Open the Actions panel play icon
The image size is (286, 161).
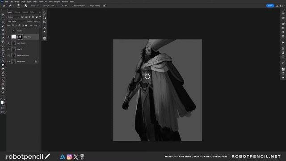283,42
